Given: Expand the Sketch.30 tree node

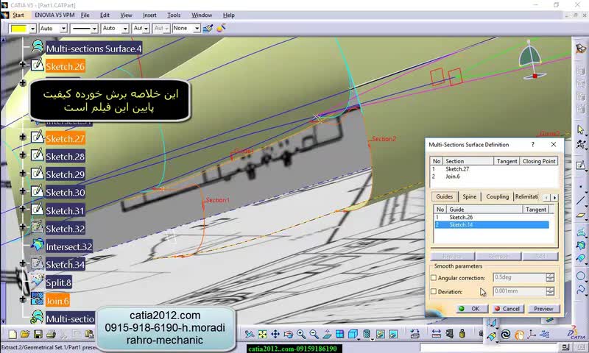Looking at the screenshot, I should click(x=23, y=191).
